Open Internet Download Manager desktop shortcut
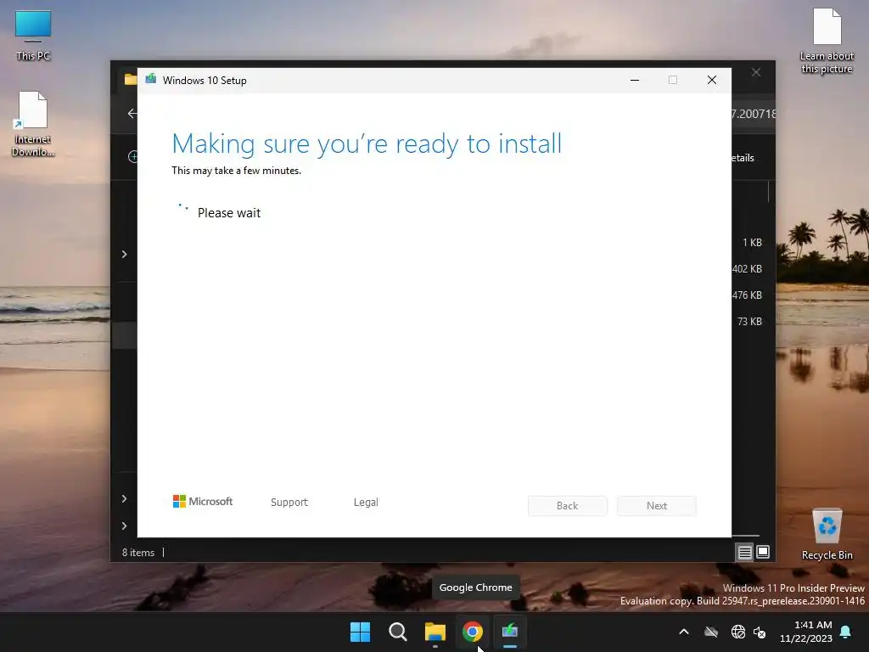Screen dimensions: 869x652 pyautogui.click(x=33, y=124)
